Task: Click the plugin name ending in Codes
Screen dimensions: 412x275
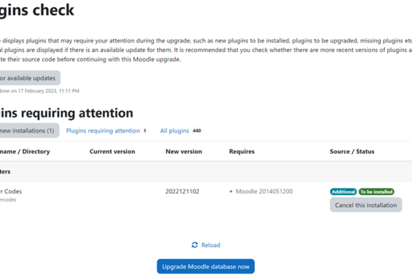Action: (11, 191)
